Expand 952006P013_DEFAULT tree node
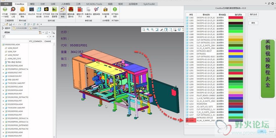The width and height of the screenshot is (276, 138). click(x=3, y=69)
